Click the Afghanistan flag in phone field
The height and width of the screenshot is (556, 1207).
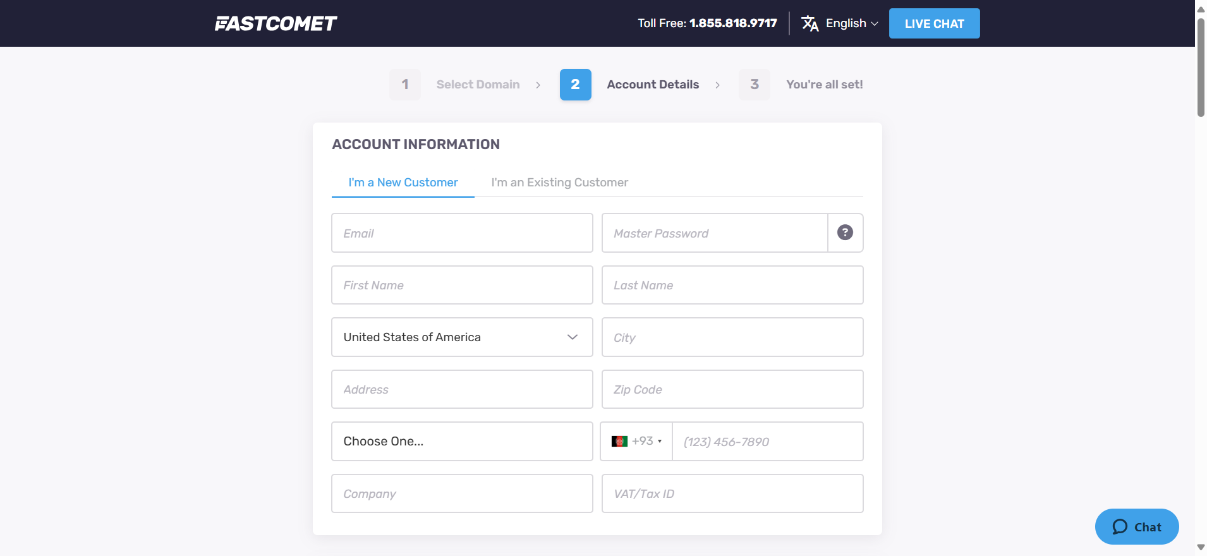pyautogui.click(x=621, y=441)
